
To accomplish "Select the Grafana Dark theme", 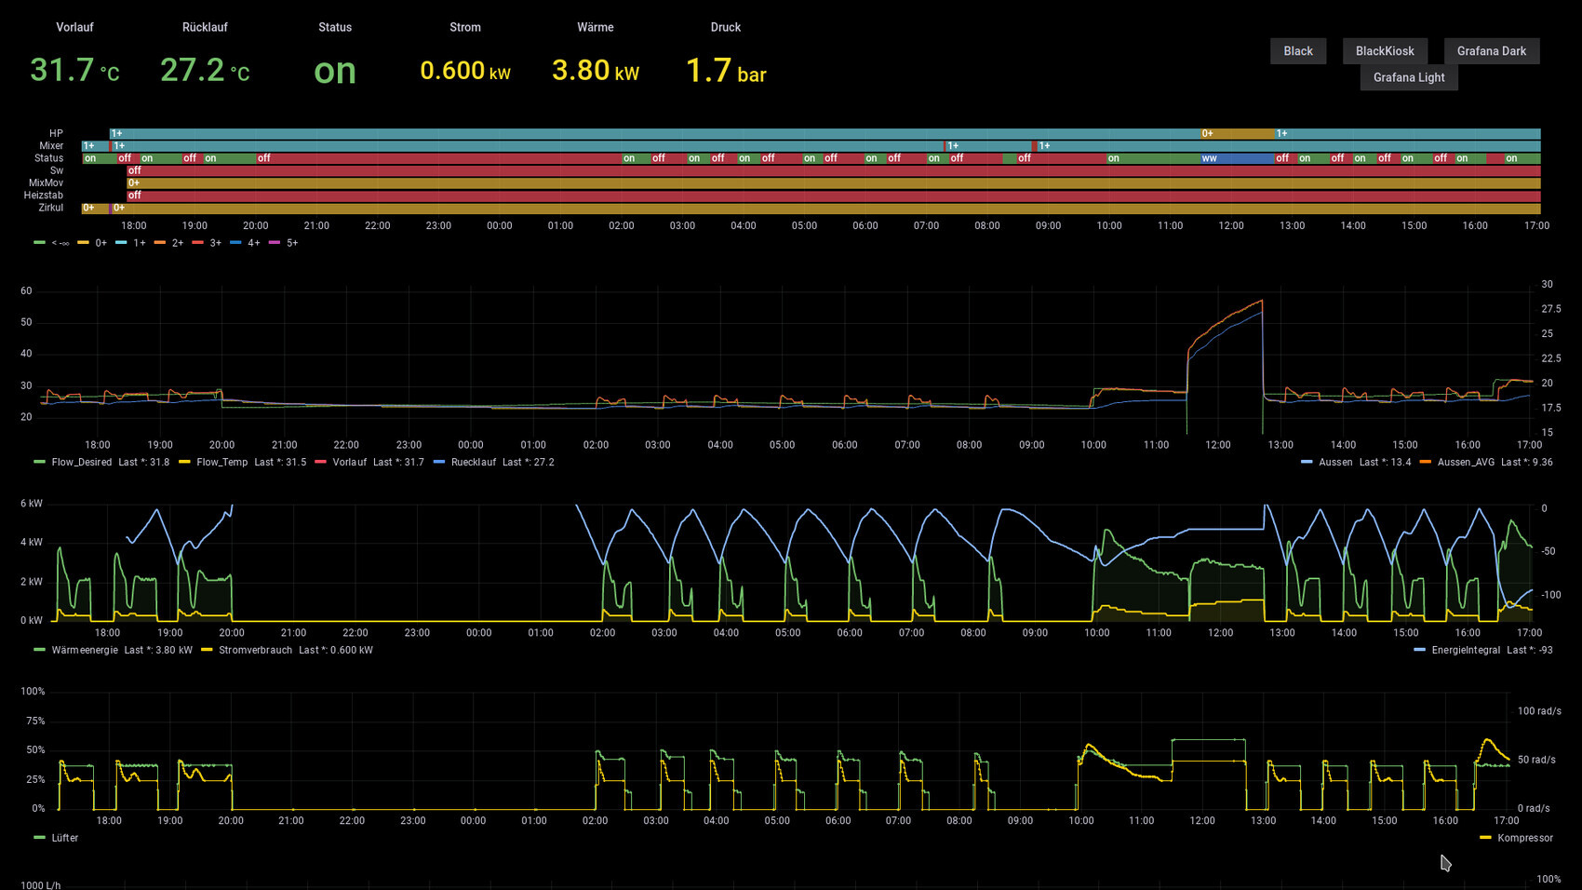I will (x=1491, y=51).
